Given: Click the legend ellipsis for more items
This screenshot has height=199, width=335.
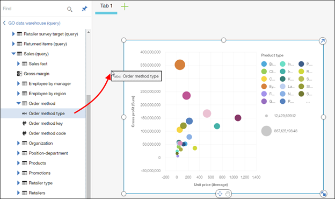Looking at the screenshot, I should [308, 102].
